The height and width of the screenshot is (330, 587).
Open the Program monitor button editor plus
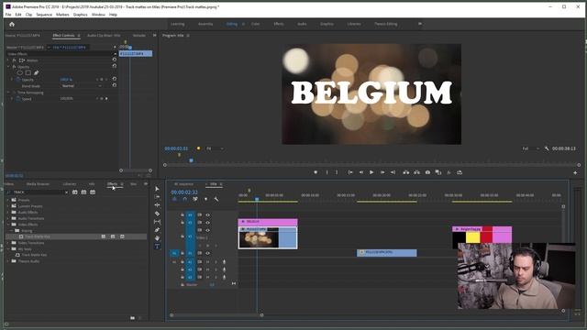tap(575, 173)
